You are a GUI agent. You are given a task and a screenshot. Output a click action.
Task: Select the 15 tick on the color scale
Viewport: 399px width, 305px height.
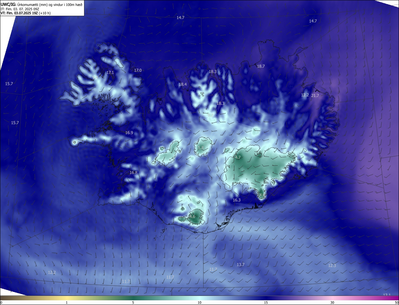click(x=266, y=303)
